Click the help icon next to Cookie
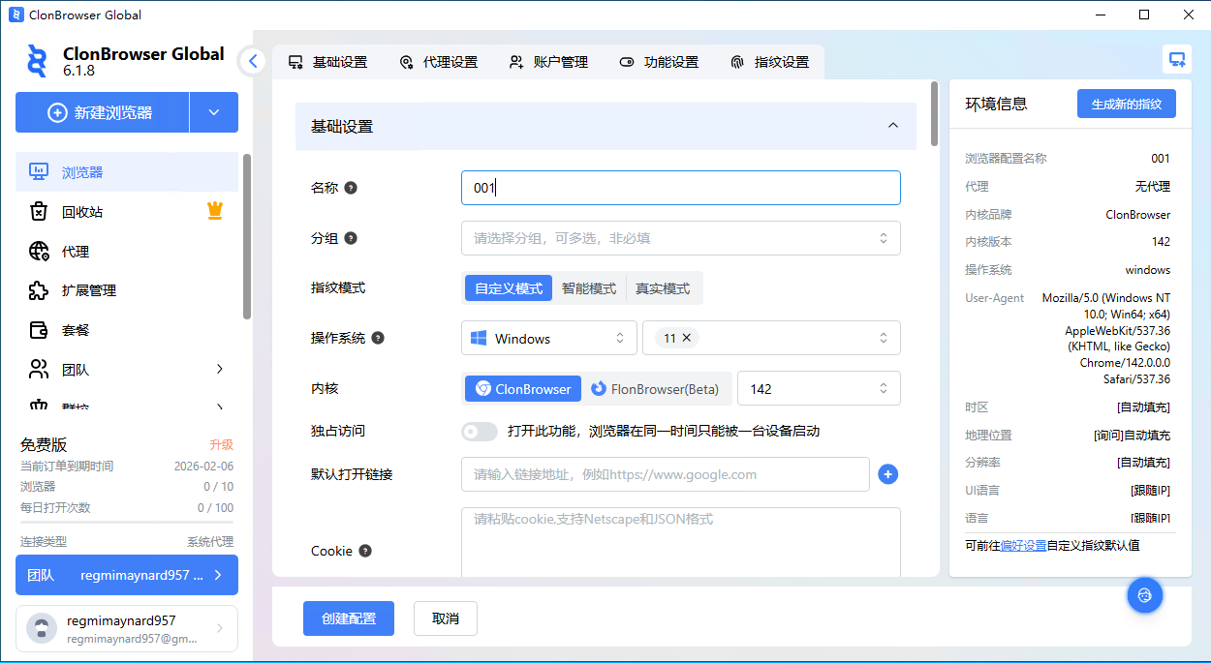The image size is (1211, 663). (x=365, y=551)
